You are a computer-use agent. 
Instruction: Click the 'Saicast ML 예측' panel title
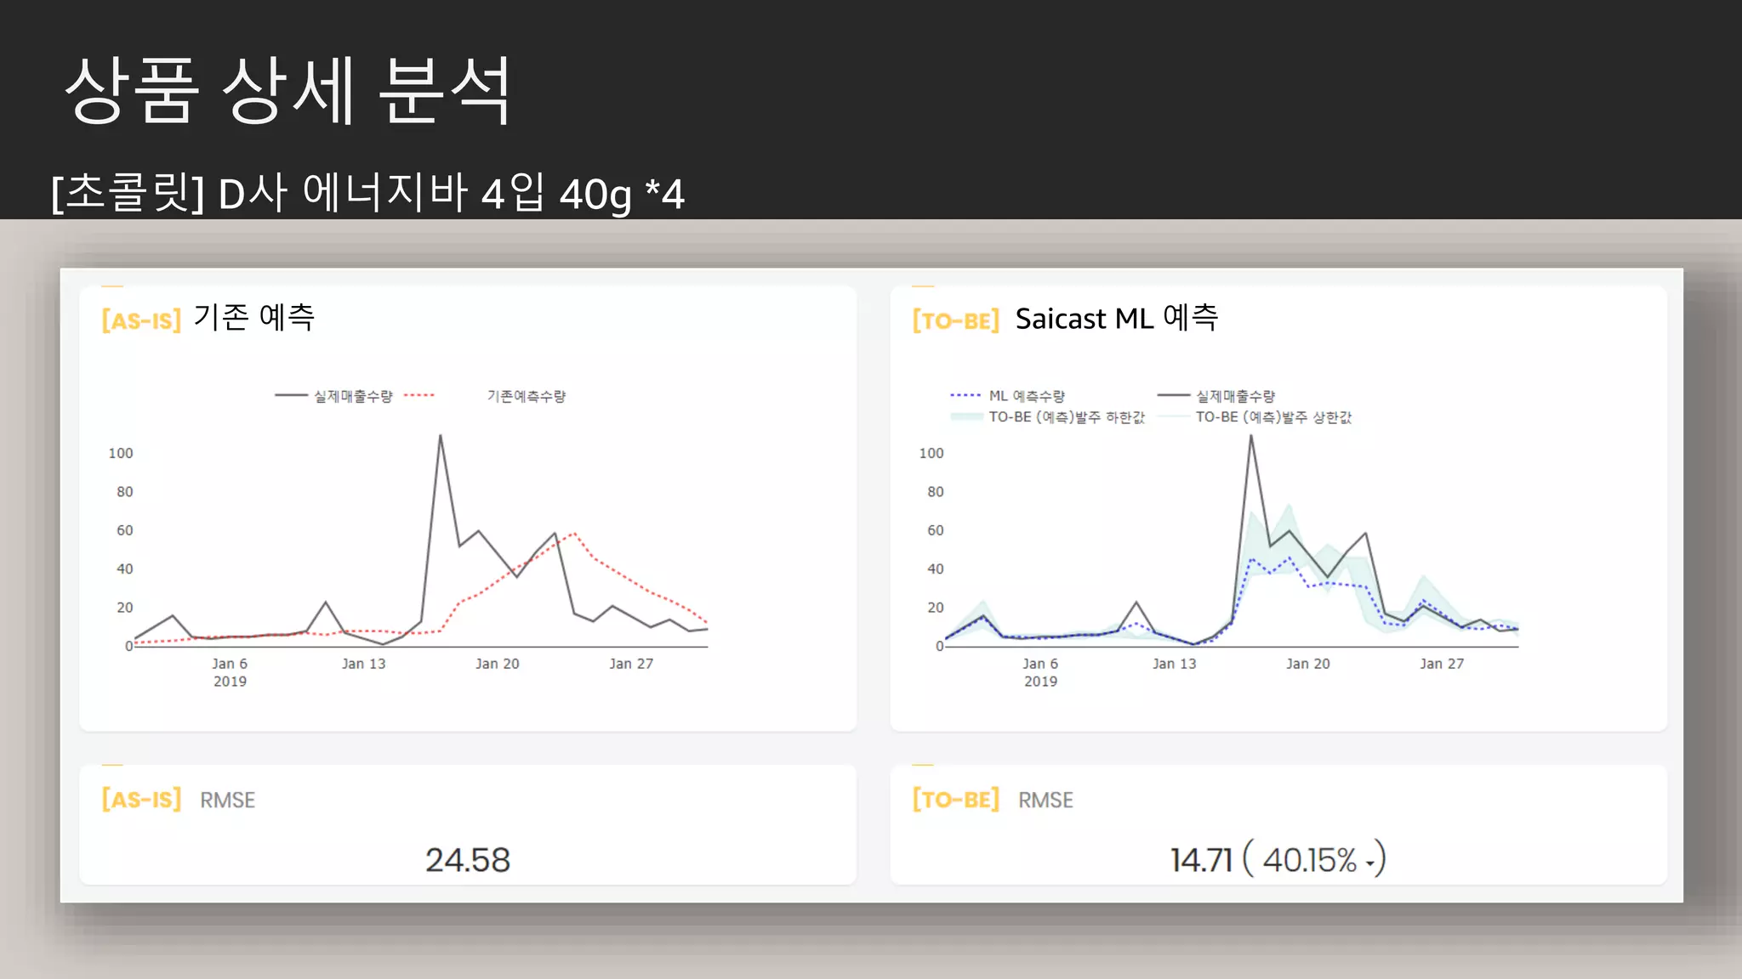point(1117,318)
